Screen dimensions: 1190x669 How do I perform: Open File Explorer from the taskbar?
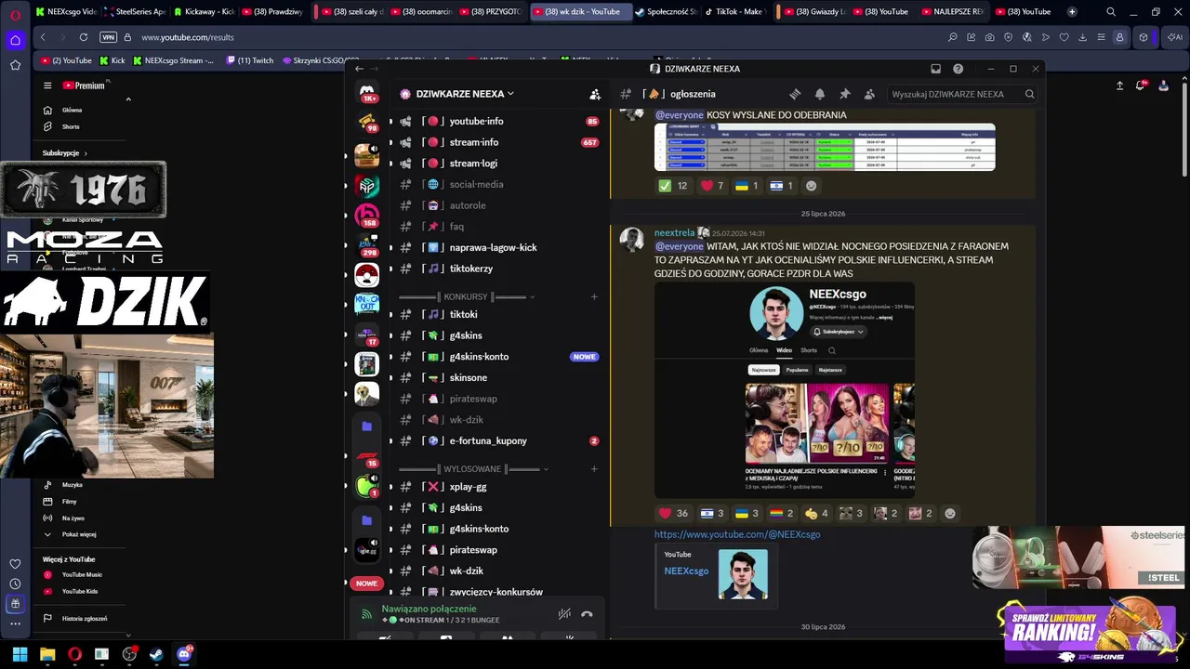click(47, 654)
